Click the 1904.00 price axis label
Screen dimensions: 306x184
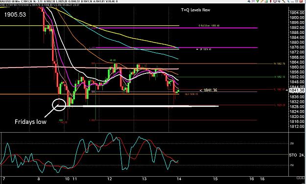point(297,13)
